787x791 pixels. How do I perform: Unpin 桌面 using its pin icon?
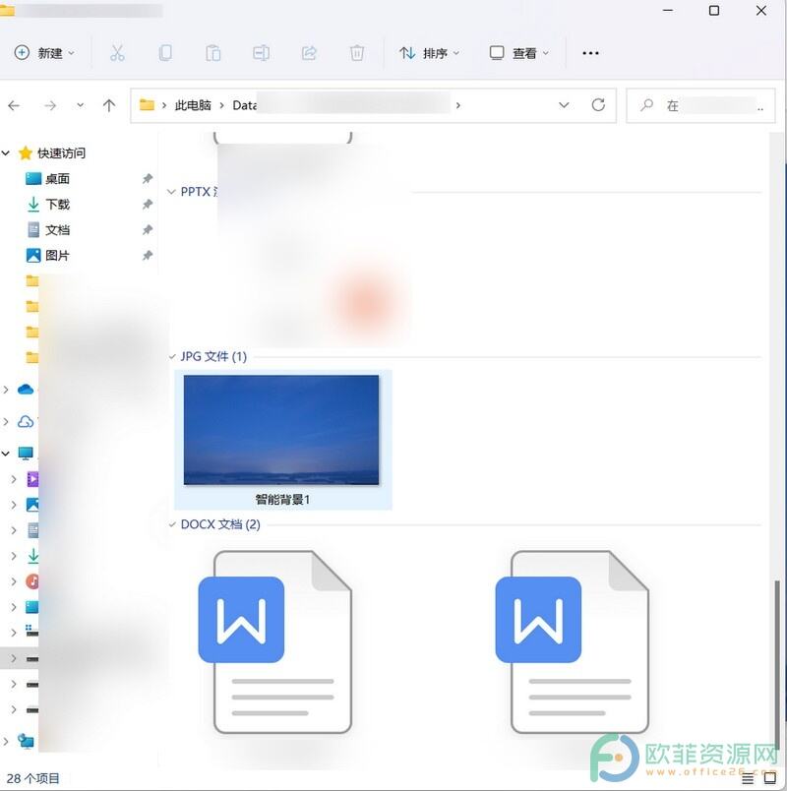coord(148,179)
